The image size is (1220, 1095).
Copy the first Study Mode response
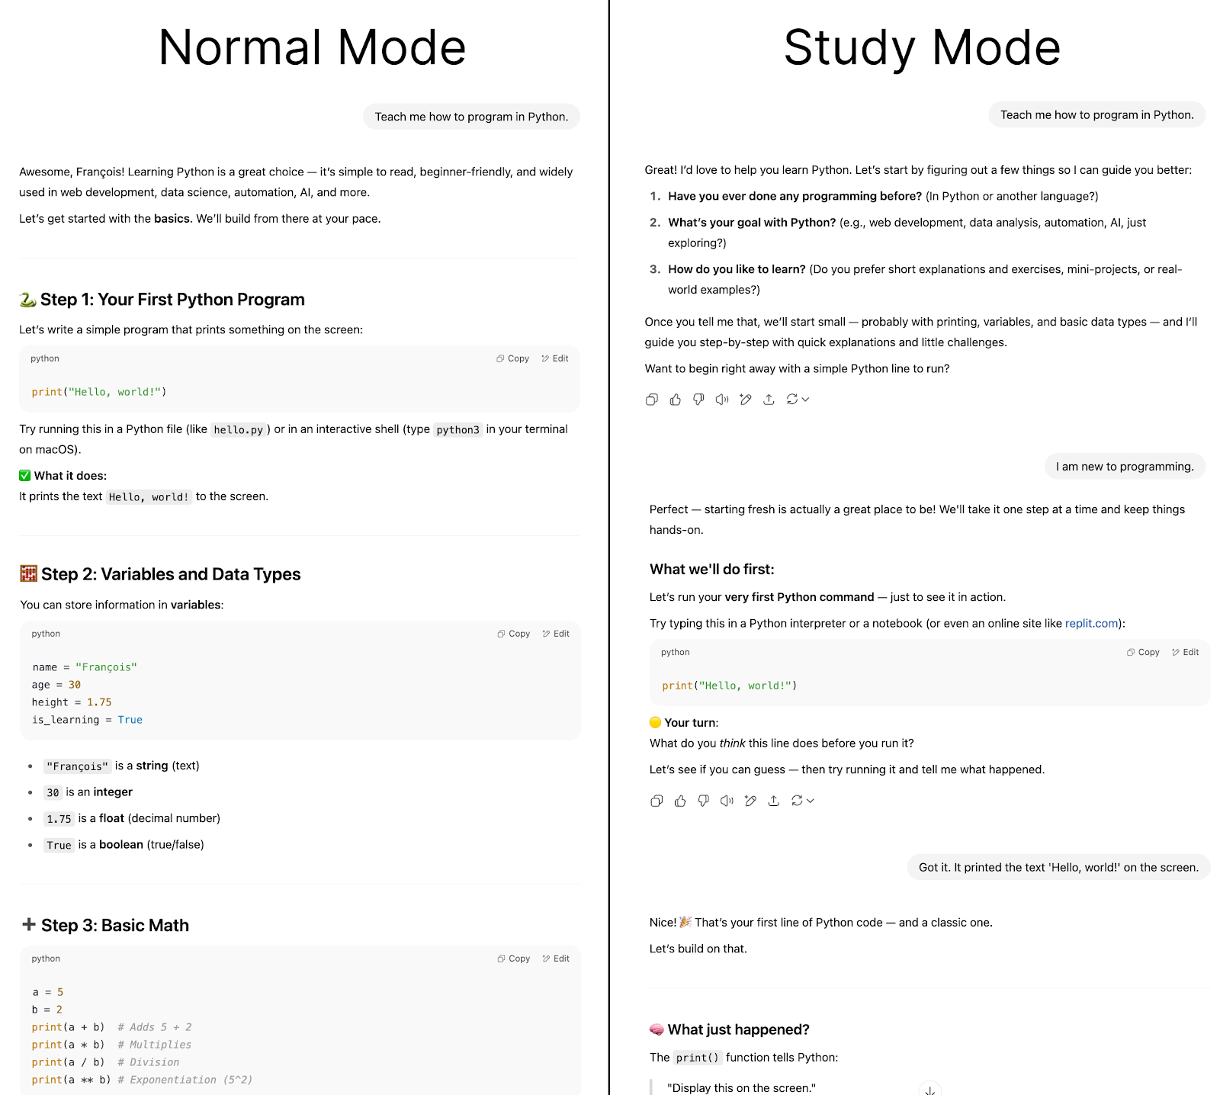[x=651, y=400]
